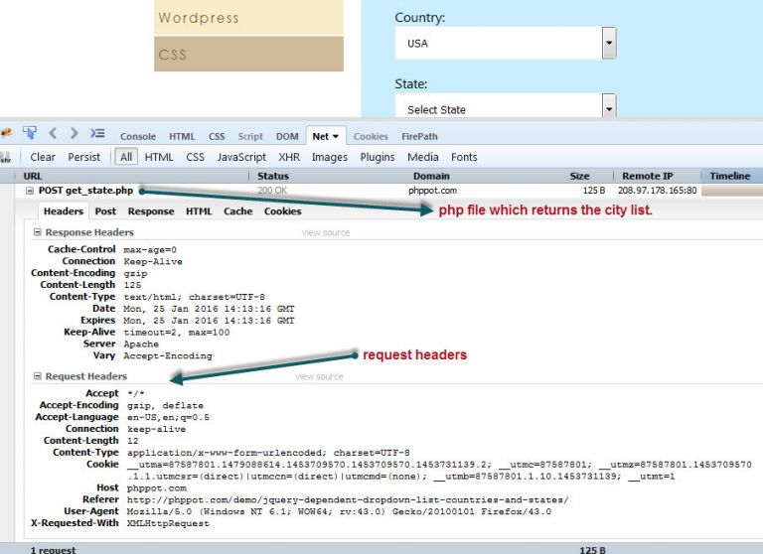
Task: Open the Response tab of the request
Action: tap(151, 211)
